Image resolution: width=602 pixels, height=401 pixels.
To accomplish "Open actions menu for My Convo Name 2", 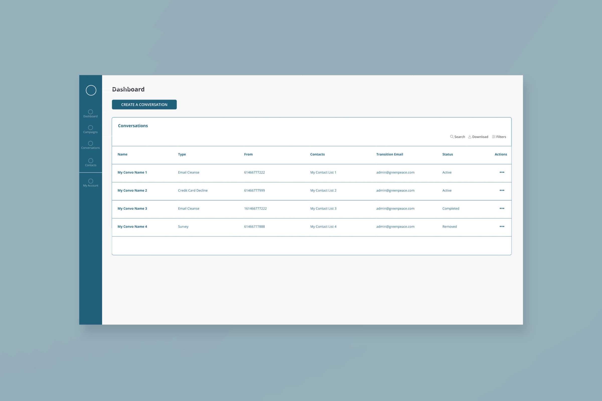I will [502, 190].
